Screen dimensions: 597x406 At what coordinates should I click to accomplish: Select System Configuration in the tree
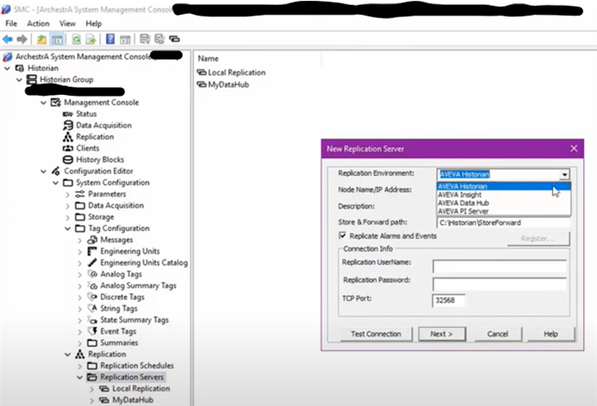(x=113, y=183)
